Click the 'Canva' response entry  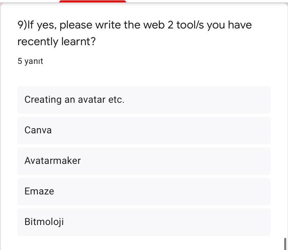(144, 130)
